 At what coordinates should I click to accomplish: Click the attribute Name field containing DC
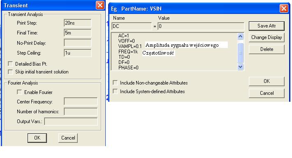[x=132, y=26]
